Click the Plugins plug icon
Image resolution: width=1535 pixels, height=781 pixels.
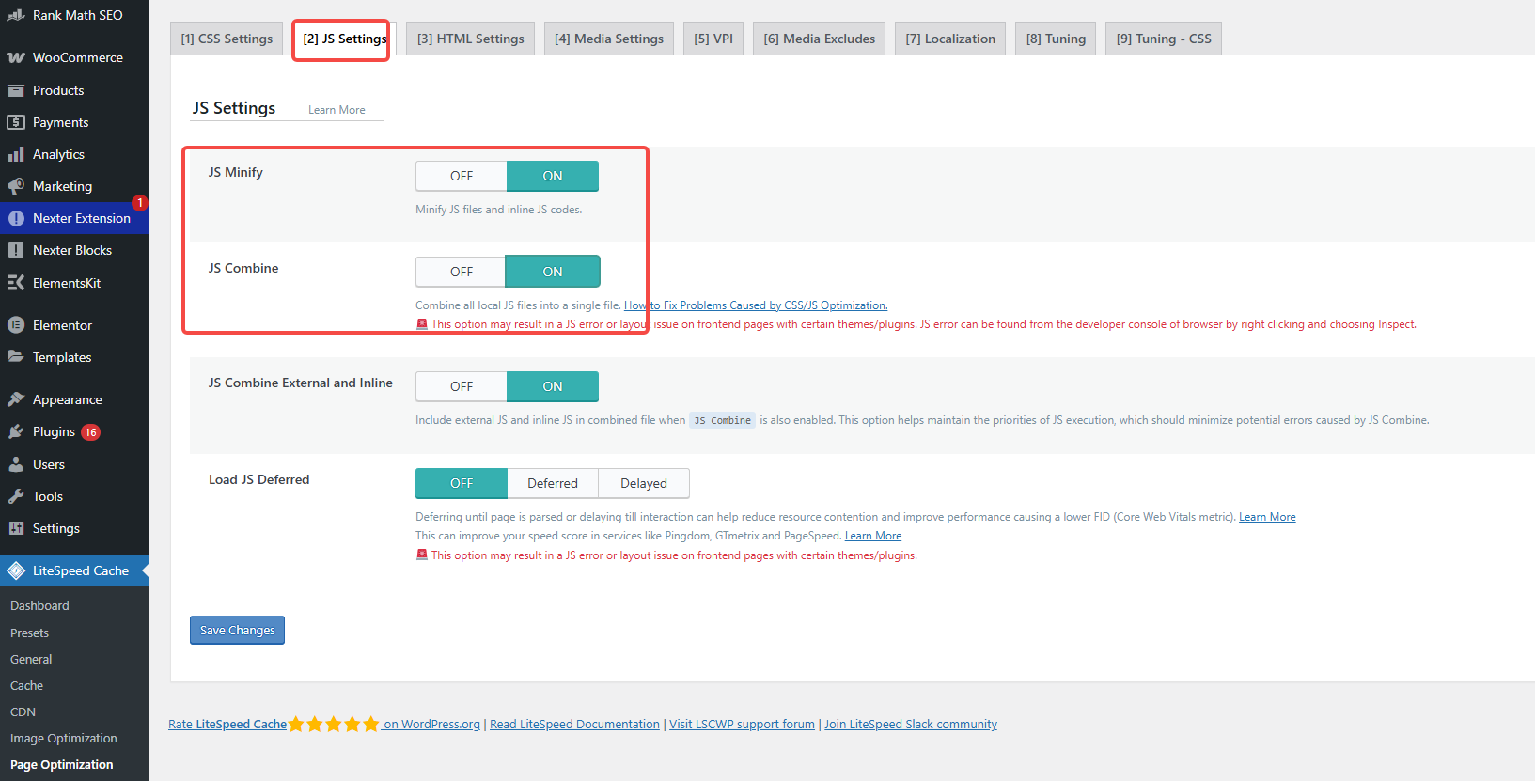coord(16,431)
